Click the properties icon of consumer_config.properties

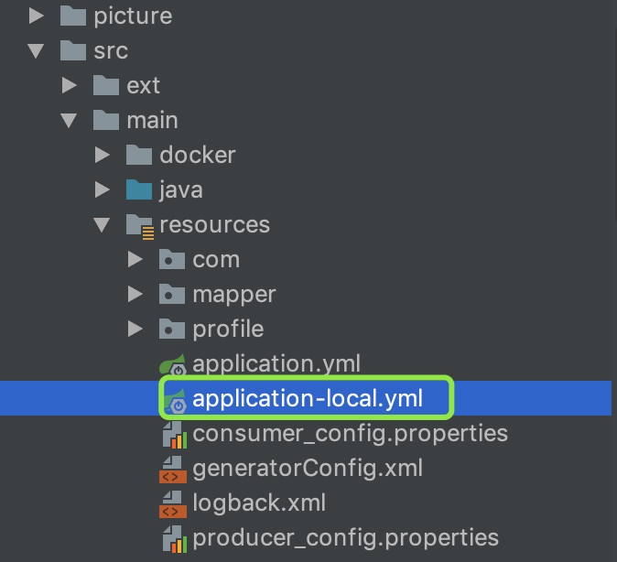tap(174, 435)
